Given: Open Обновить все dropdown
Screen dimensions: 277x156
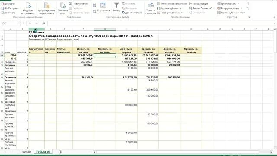Looking at the screenshot, I should (62, 8).
